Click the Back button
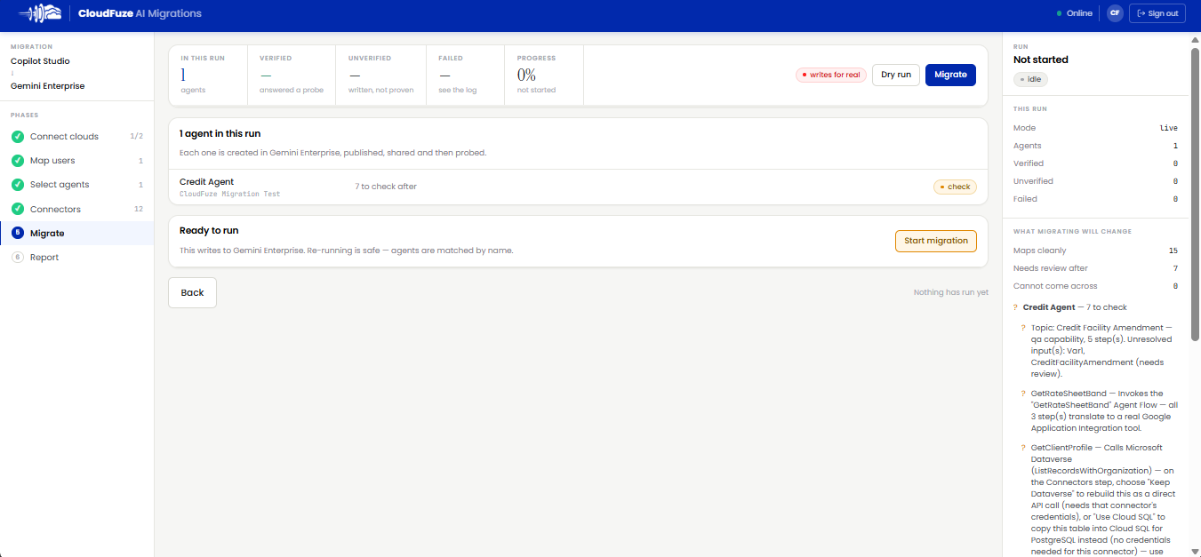 (x=192, y=292)
